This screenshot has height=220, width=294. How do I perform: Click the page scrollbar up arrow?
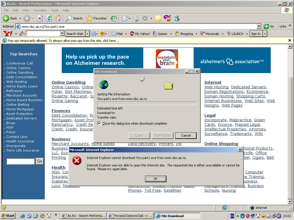pyautogui.click(x=290, y=46)
